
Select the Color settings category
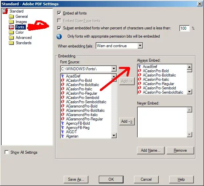(20, 32)
